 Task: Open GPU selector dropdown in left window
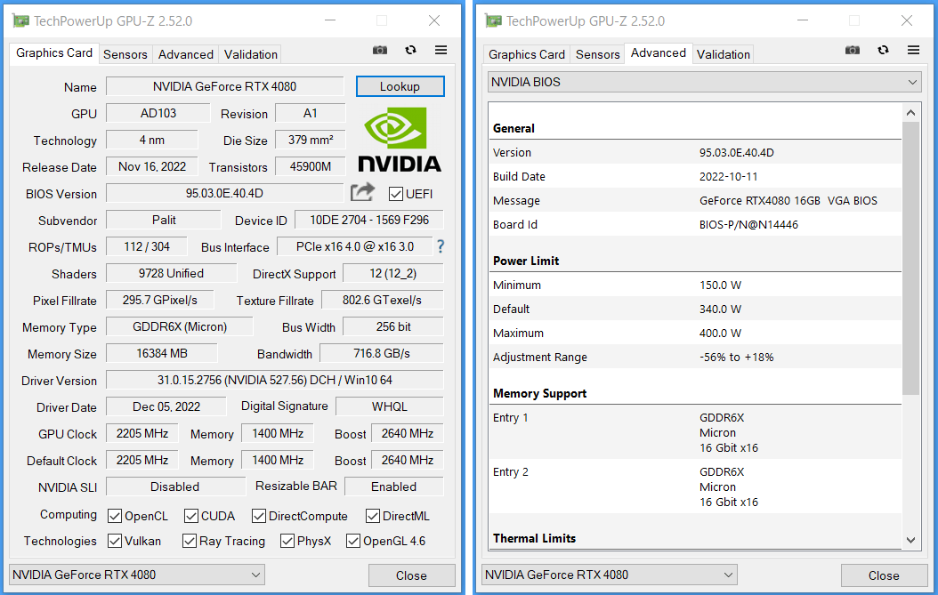click(137, 575)
